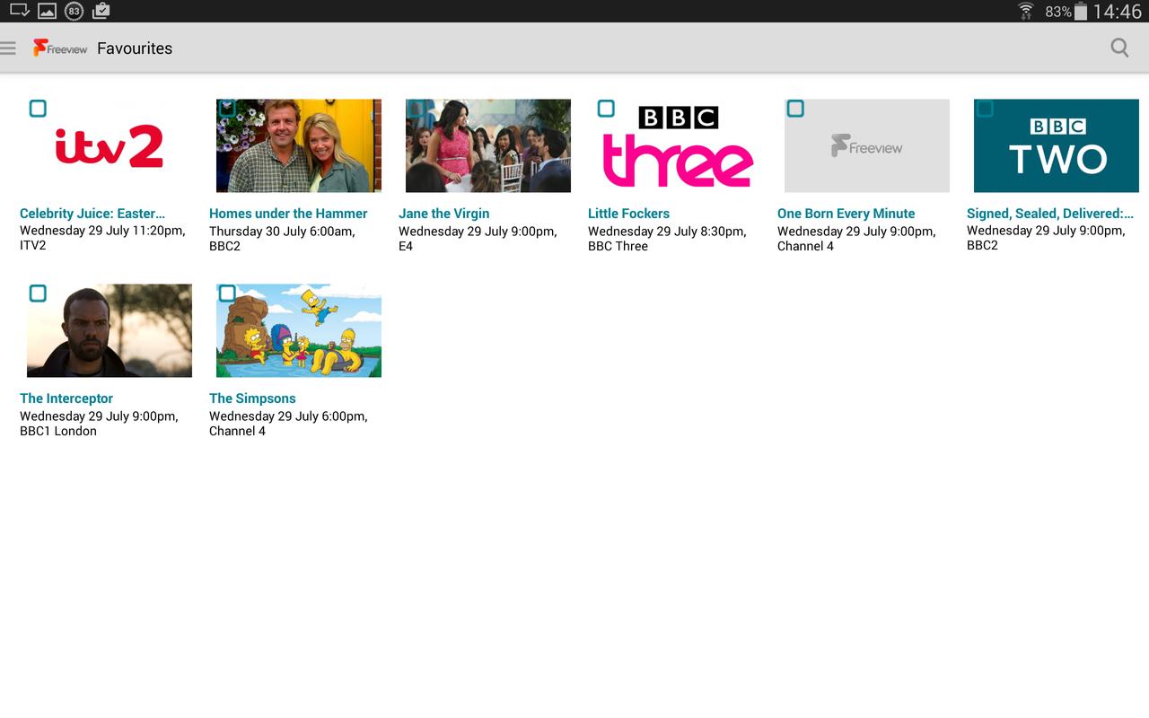Viewport: 1149px width, 718px height.
Task: Open the One Born Every Minute title
Action: [846, 214]
